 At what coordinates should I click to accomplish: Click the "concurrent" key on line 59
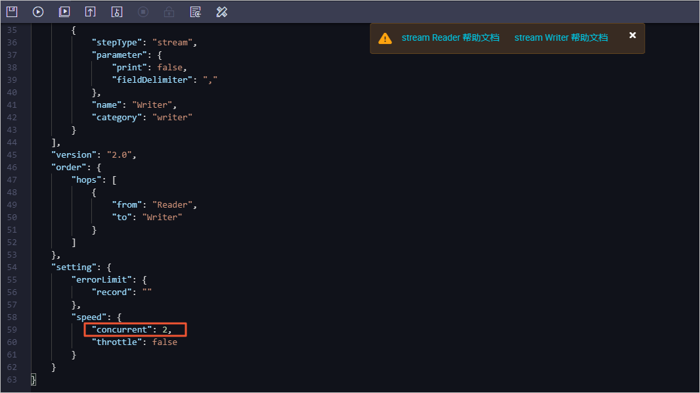pyautogui.click(x=122, y=330)
